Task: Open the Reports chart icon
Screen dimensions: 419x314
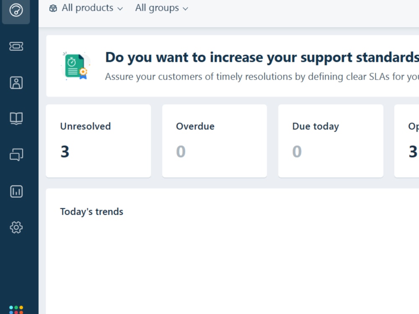Action: pos(16,191)
